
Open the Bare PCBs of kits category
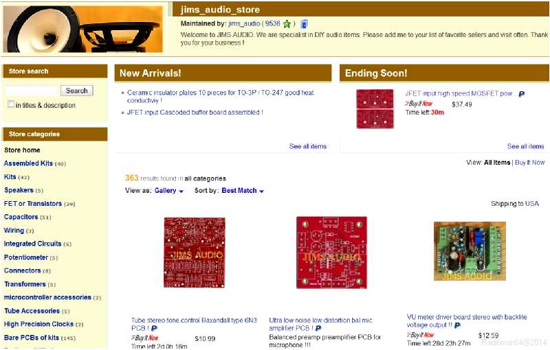click(32, 338)
